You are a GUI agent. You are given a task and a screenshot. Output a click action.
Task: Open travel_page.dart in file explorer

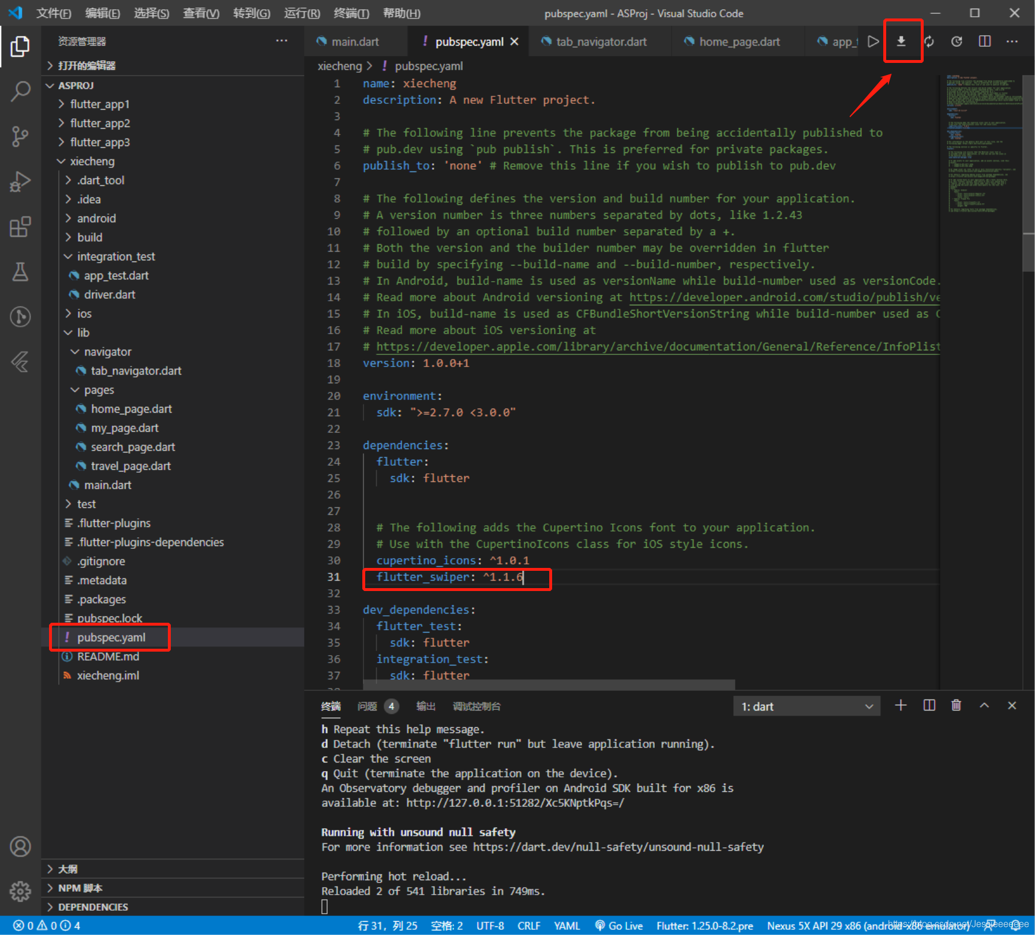coord(130,466)
